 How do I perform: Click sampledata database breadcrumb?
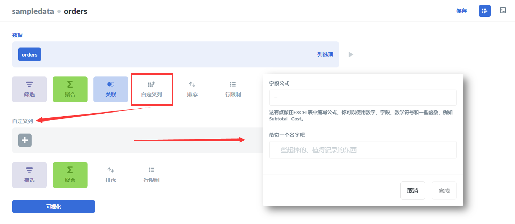(33, 11)
